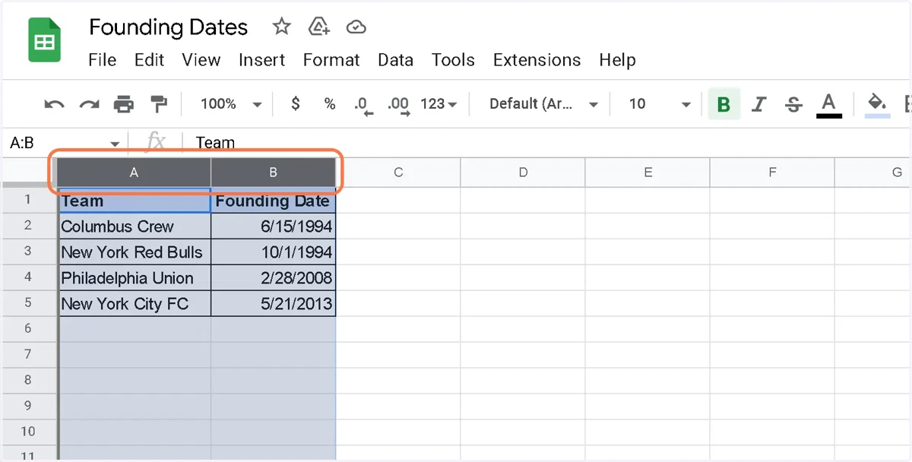Format as percent

(330, 104)
